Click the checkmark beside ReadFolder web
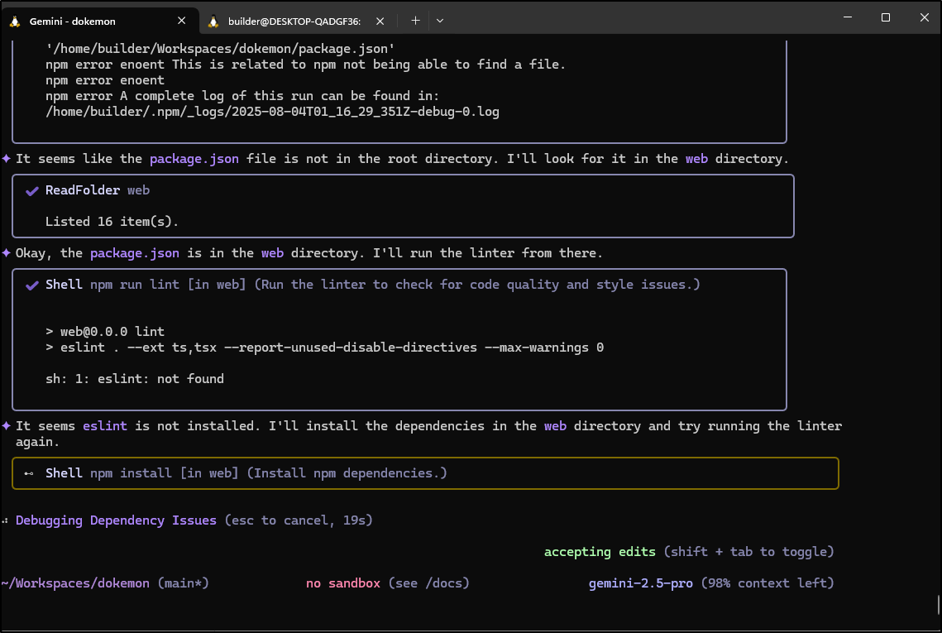Viewport: 942px width, 633px height. (x=31, y=190)
